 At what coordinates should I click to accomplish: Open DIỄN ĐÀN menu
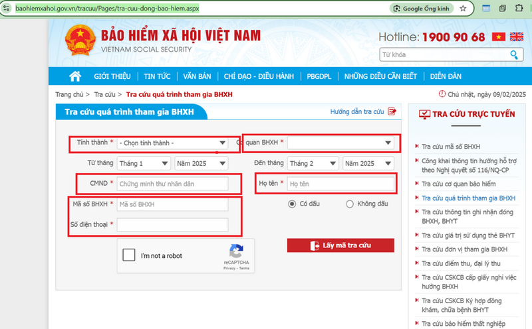(446, 76)
